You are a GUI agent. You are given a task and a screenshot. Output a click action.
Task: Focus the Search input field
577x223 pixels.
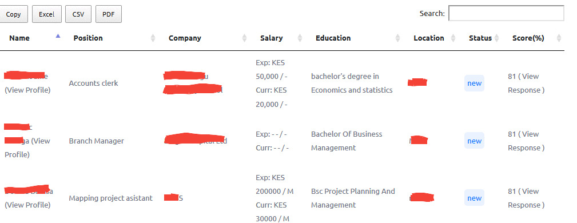(x=506, y=13)
